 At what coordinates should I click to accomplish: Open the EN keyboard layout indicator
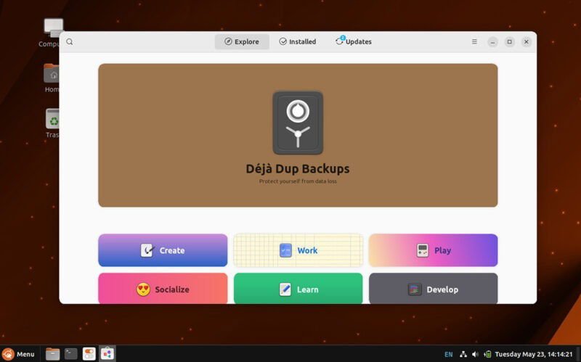pos(448,354)
